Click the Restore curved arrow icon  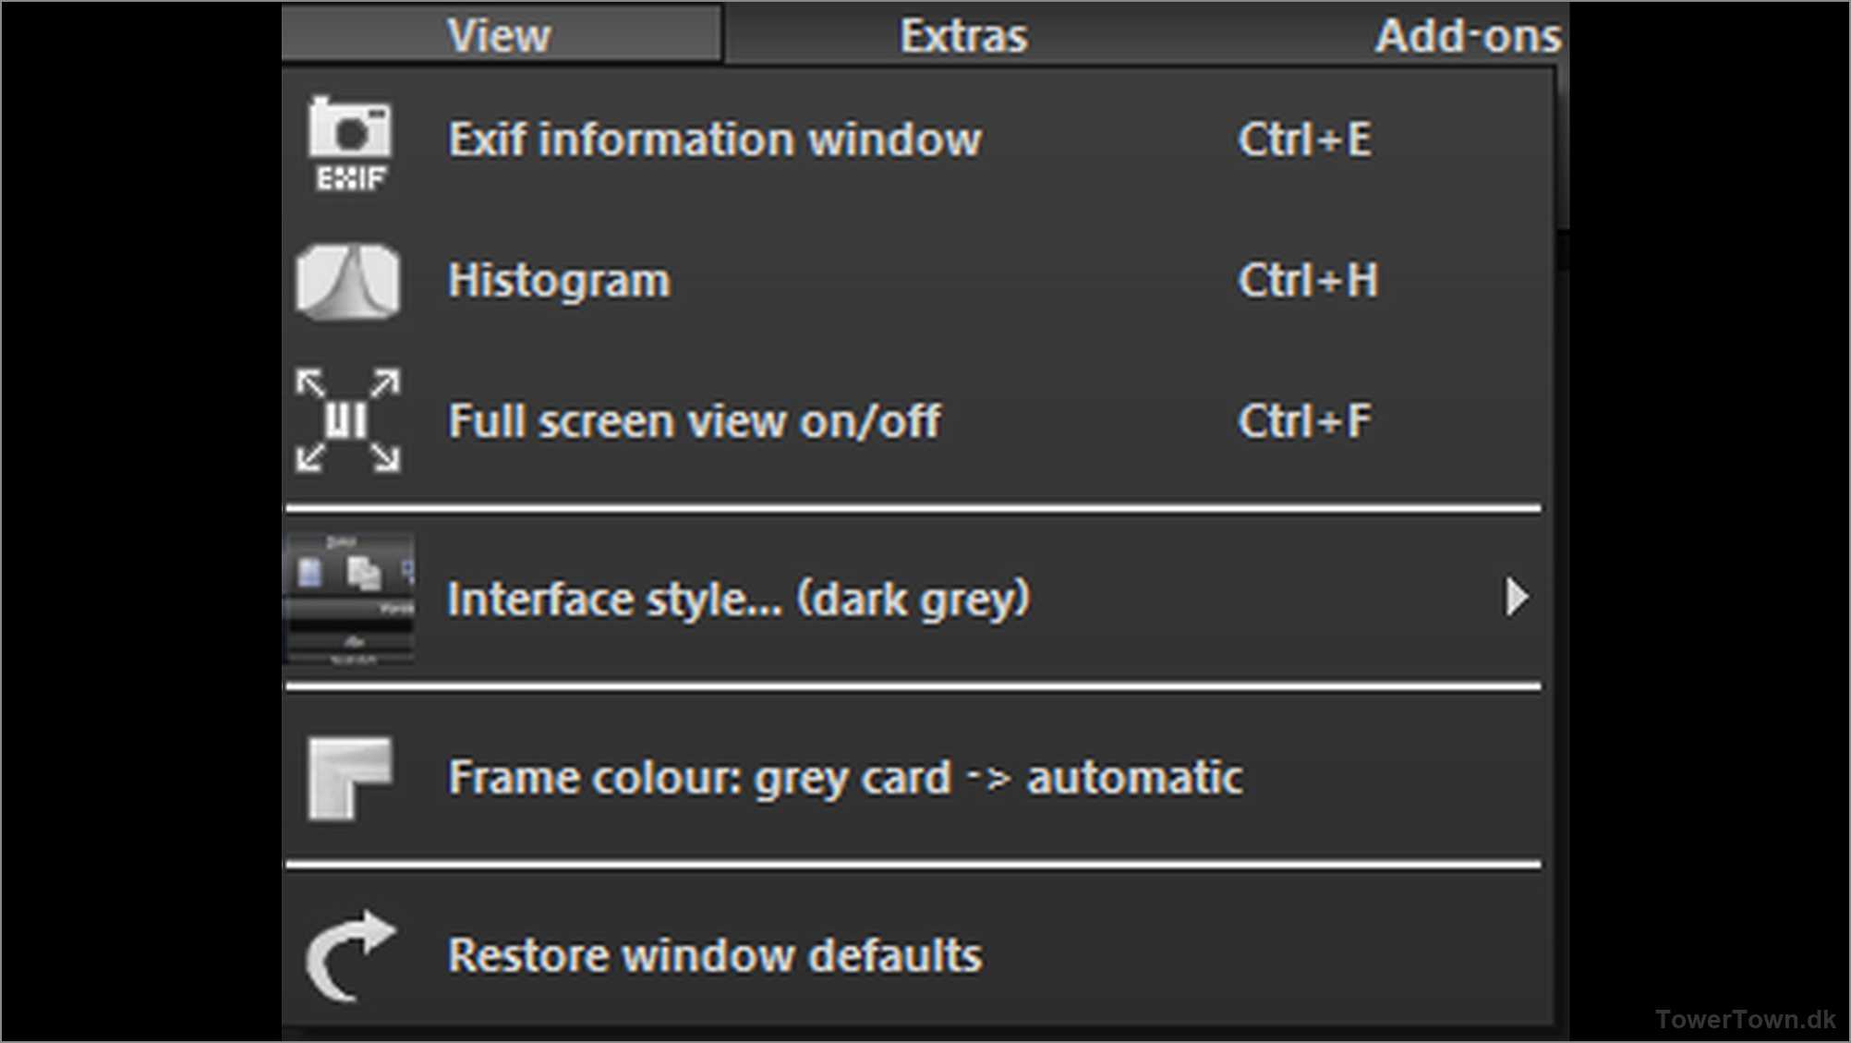point(350,955)
